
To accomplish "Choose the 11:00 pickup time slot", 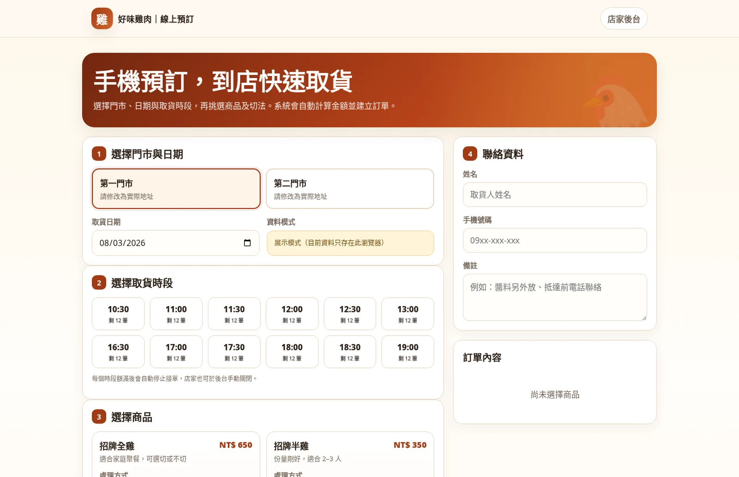I will tap(176, 314).
